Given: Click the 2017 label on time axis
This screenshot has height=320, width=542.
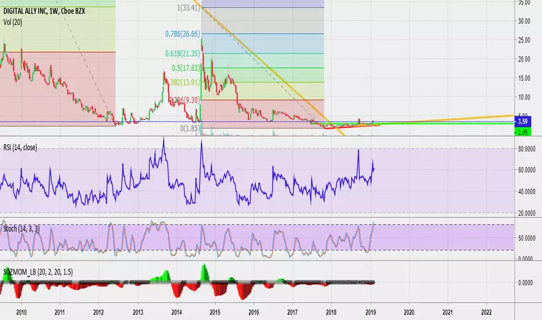Looking at the screenshot, I should 293,312.
